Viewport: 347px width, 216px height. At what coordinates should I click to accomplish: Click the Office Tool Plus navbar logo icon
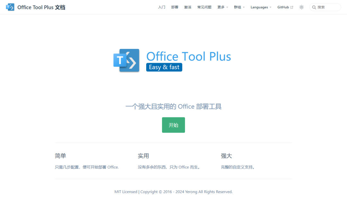[x=10, y=7]
